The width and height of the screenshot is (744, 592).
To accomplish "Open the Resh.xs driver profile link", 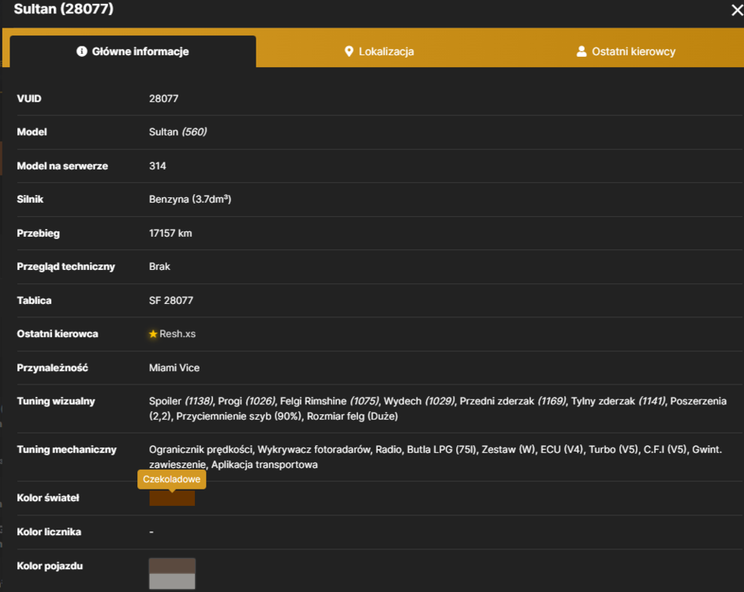I will point(178,334).
